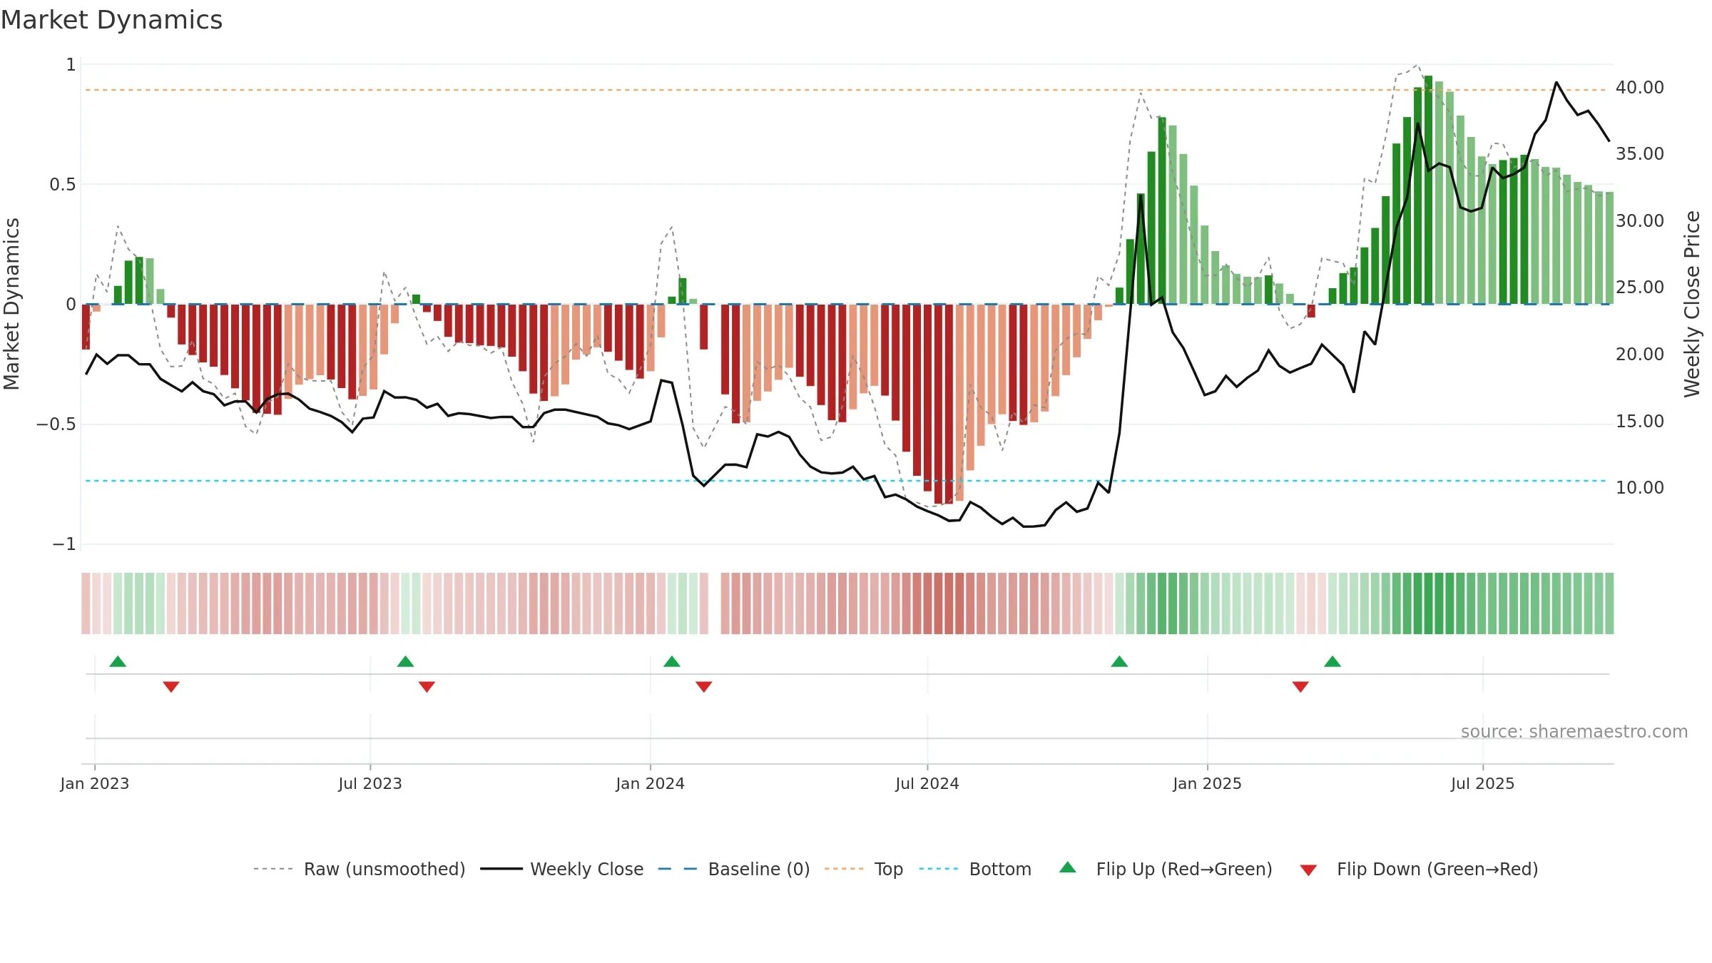Click the 25.00 price axis label

[x=1640, y=287]
